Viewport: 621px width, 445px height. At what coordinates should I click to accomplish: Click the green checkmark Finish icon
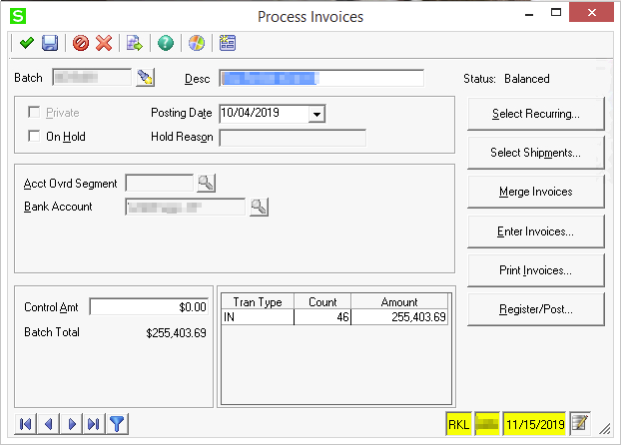26,43
